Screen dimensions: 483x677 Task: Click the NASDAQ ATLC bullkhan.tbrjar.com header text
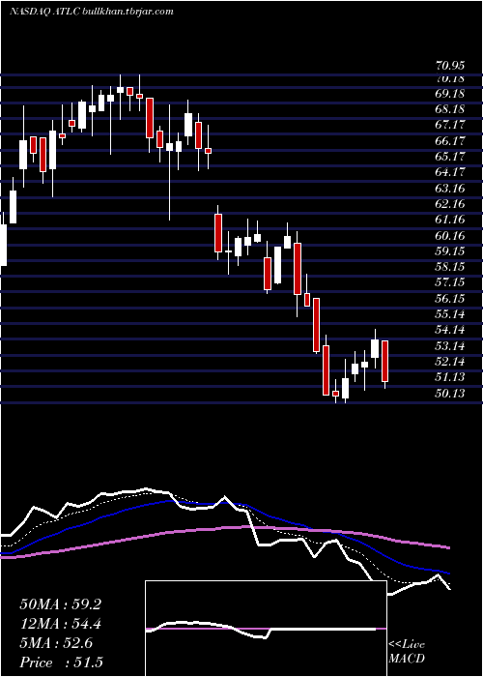[x=92, y=12]
